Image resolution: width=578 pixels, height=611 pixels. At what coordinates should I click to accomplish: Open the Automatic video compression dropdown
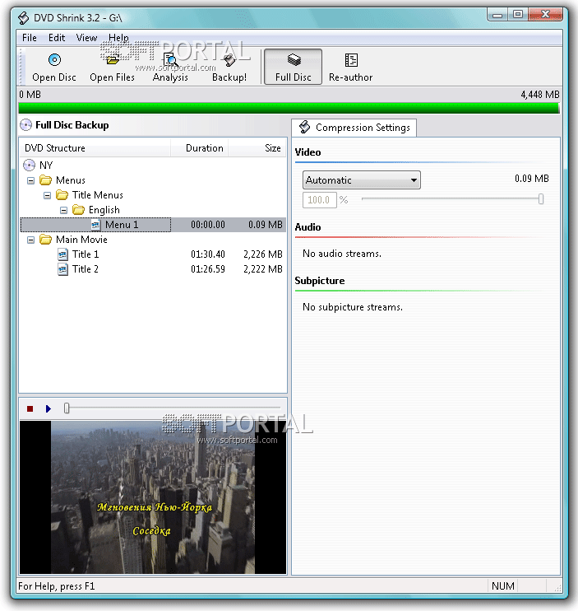[361, 180]
